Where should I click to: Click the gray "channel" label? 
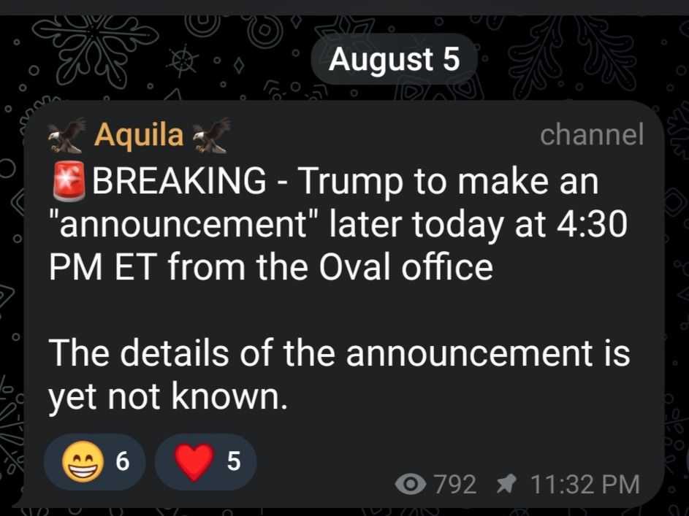591,134
